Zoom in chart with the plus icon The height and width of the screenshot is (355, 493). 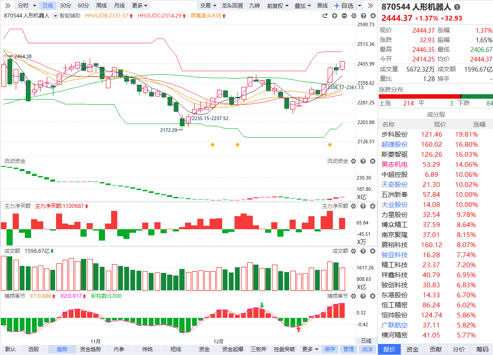(x=335, y=16)
